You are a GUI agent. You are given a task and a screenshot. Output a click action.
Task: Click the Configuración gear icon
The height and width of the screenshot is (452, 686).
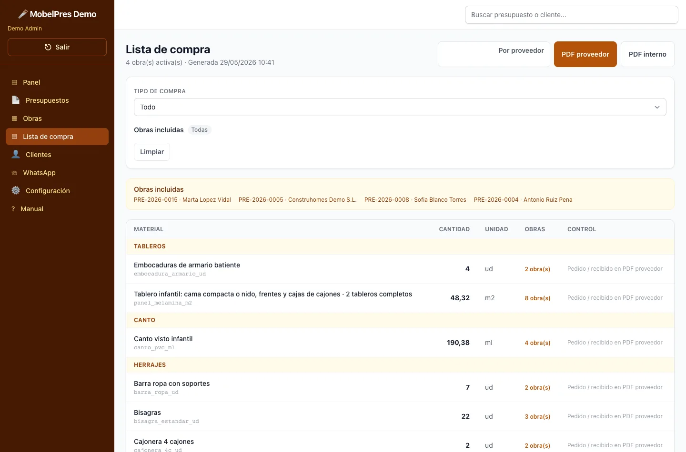[x=16, y=191]
